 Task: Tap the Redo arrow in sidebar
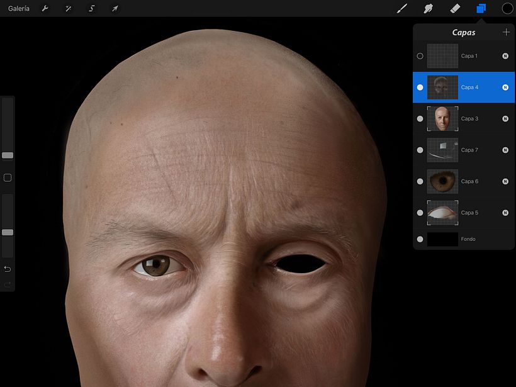(x=8, y=284)
